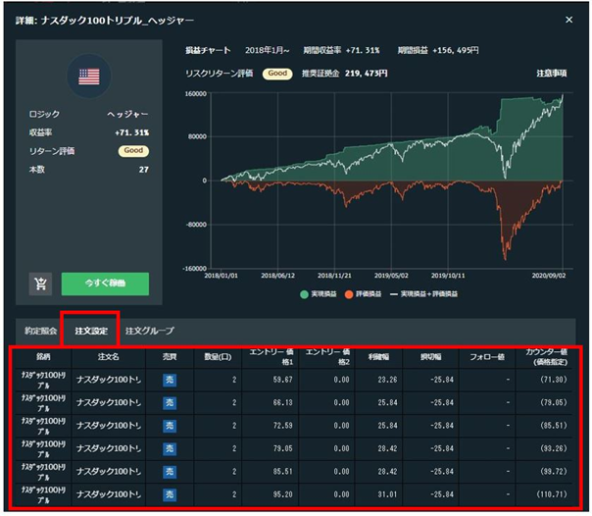Click the 2018/01/01 chart axis date
Image resolution: width=592 pixels, height=516 pixels.
pos(221,276)
